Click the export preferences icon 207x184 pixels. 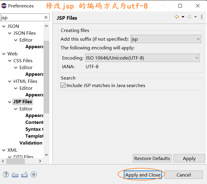click(x=24, y=174)
